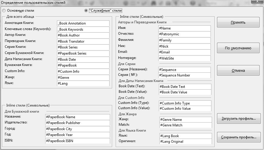Click the "#Patronymic" field
The image size is (264, 150).
pos(184,34)
